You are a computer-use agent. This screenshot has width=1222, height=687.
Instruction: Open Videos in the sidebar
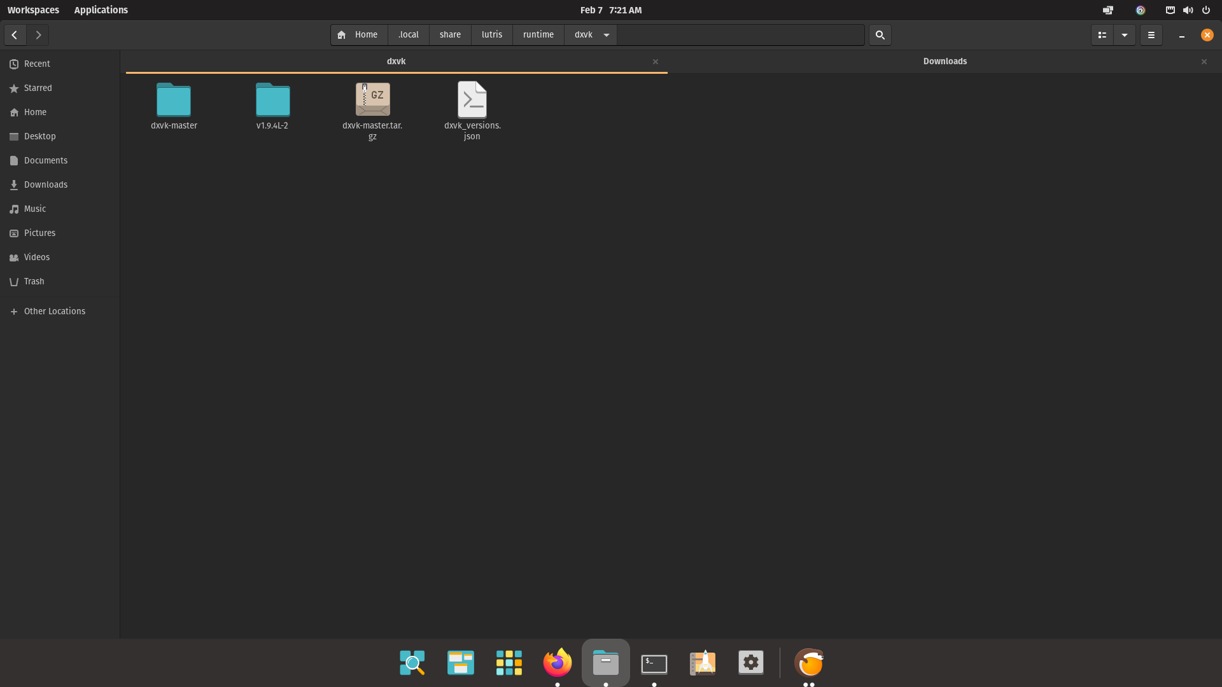pyautogui.click(x=60, y=257)
